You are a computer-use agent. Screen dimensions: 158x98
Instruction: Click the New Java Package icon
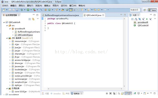(x=46, y=10)
